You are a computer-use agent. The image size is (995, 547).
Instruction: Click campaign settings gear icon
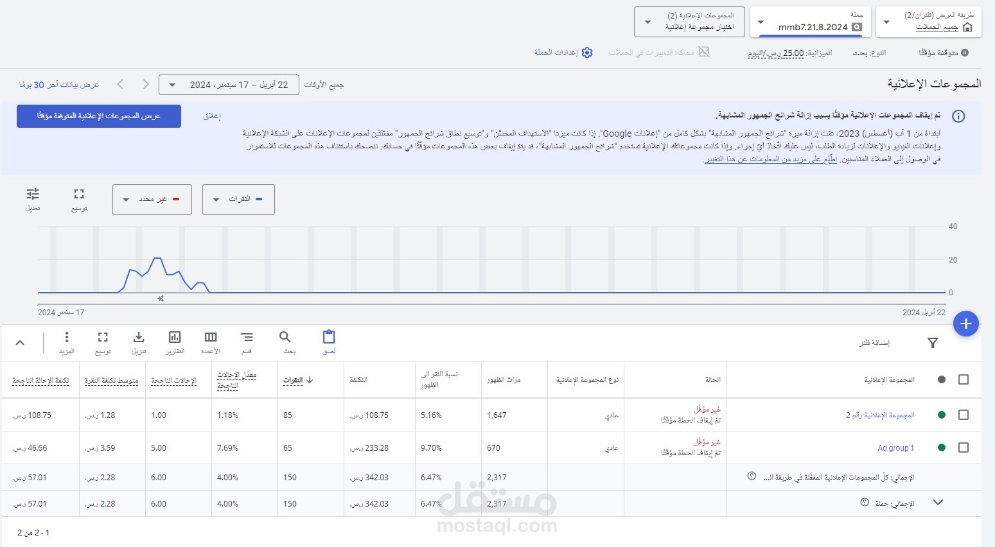(x=587, y=53)
